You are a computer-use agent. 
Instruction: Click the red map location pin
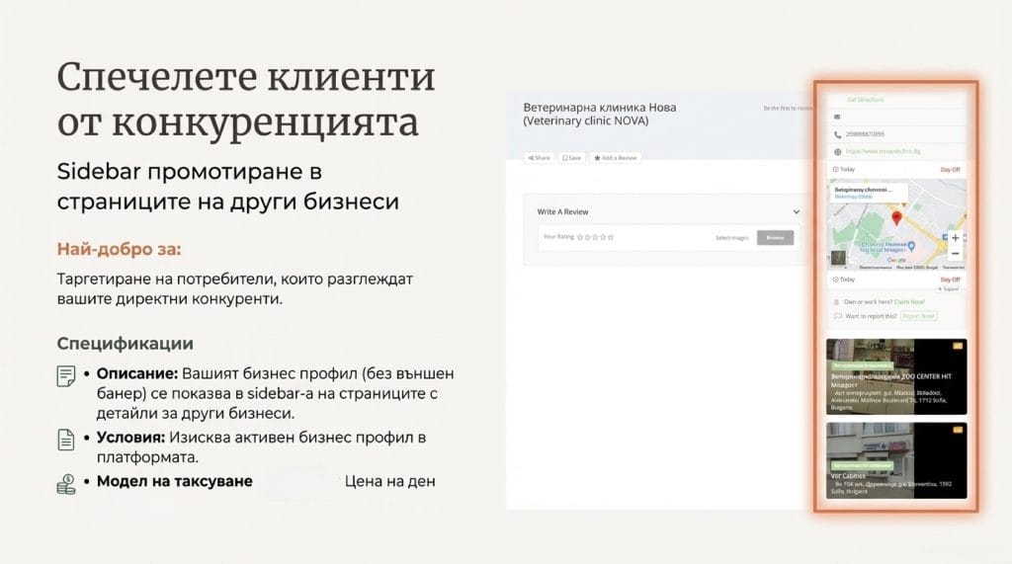[x=896, y=218]
